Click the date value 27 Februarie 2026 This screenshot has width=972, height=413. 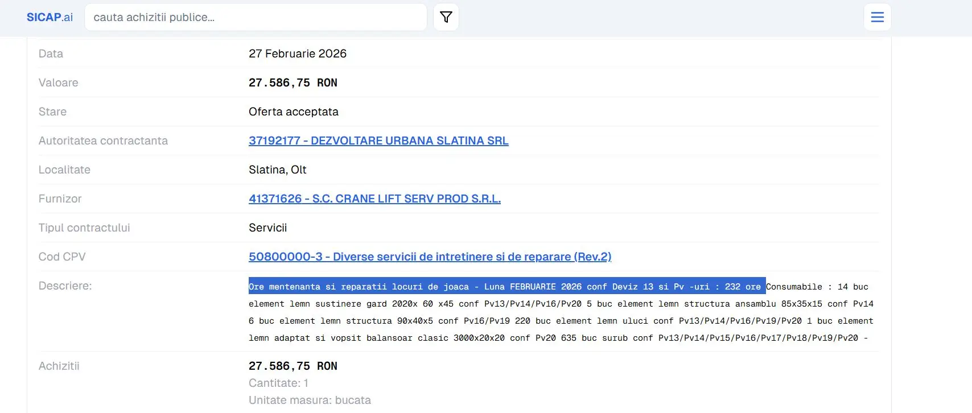tap(297, 53)
